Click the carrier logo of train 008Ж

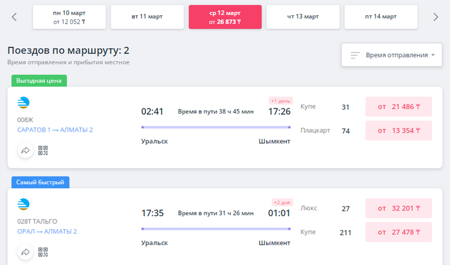coord(23,103)
